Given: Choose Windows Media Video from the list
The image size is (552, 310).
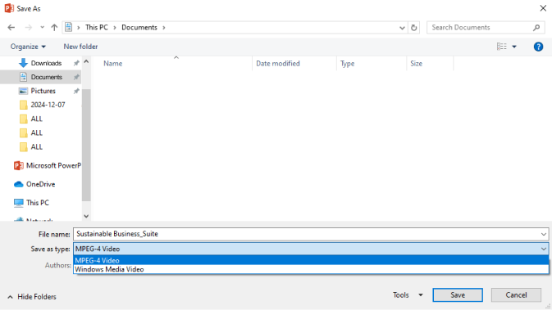Looking at the screenshot, I should pyautogui.click(x=311, y=269).
